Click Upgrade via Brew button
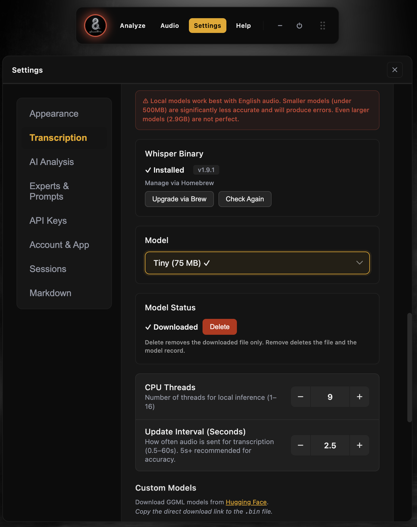Screen dimensions: 417x527 click(179, 199)
